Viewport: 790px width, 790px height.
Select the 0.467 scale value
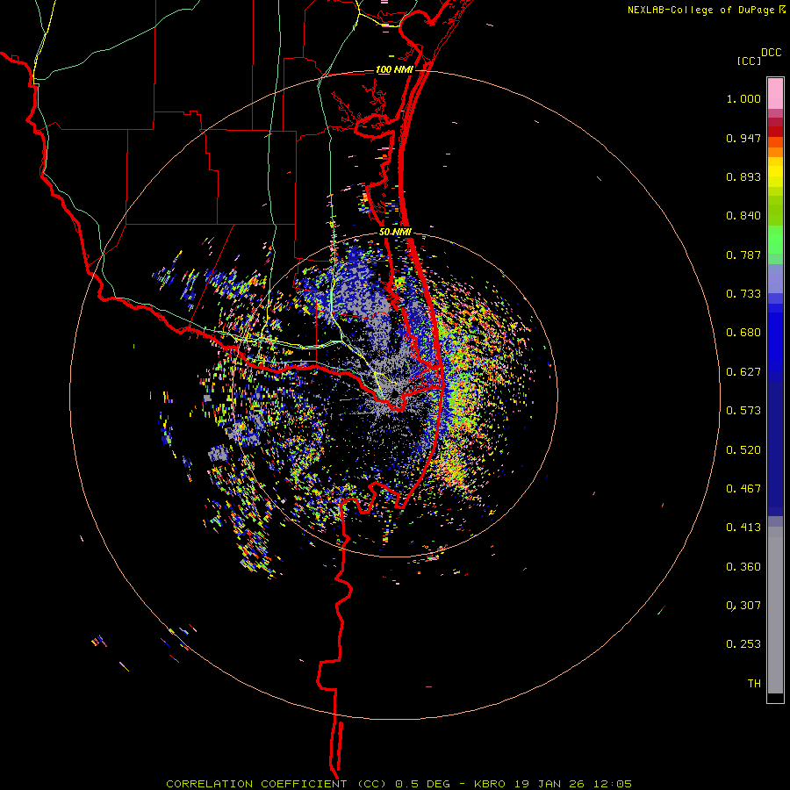(743, 489)
